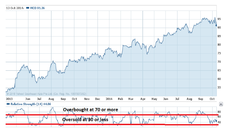Image resolution: width=228 pixels, height=129 pixels.
Task: Click the 2013 x-axis label
Action: click(9, 99)
